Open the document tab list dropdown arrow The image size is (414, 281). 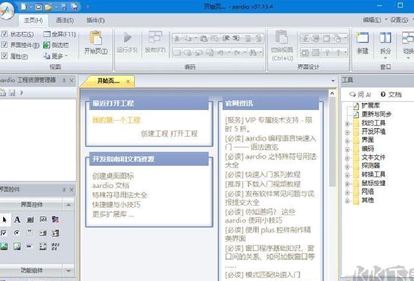(x=333, y=81)
